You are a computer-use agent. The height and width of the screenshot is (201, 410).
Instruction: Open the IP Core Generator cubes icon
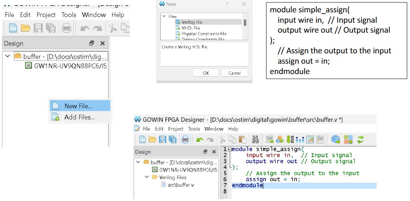point(280,139)
